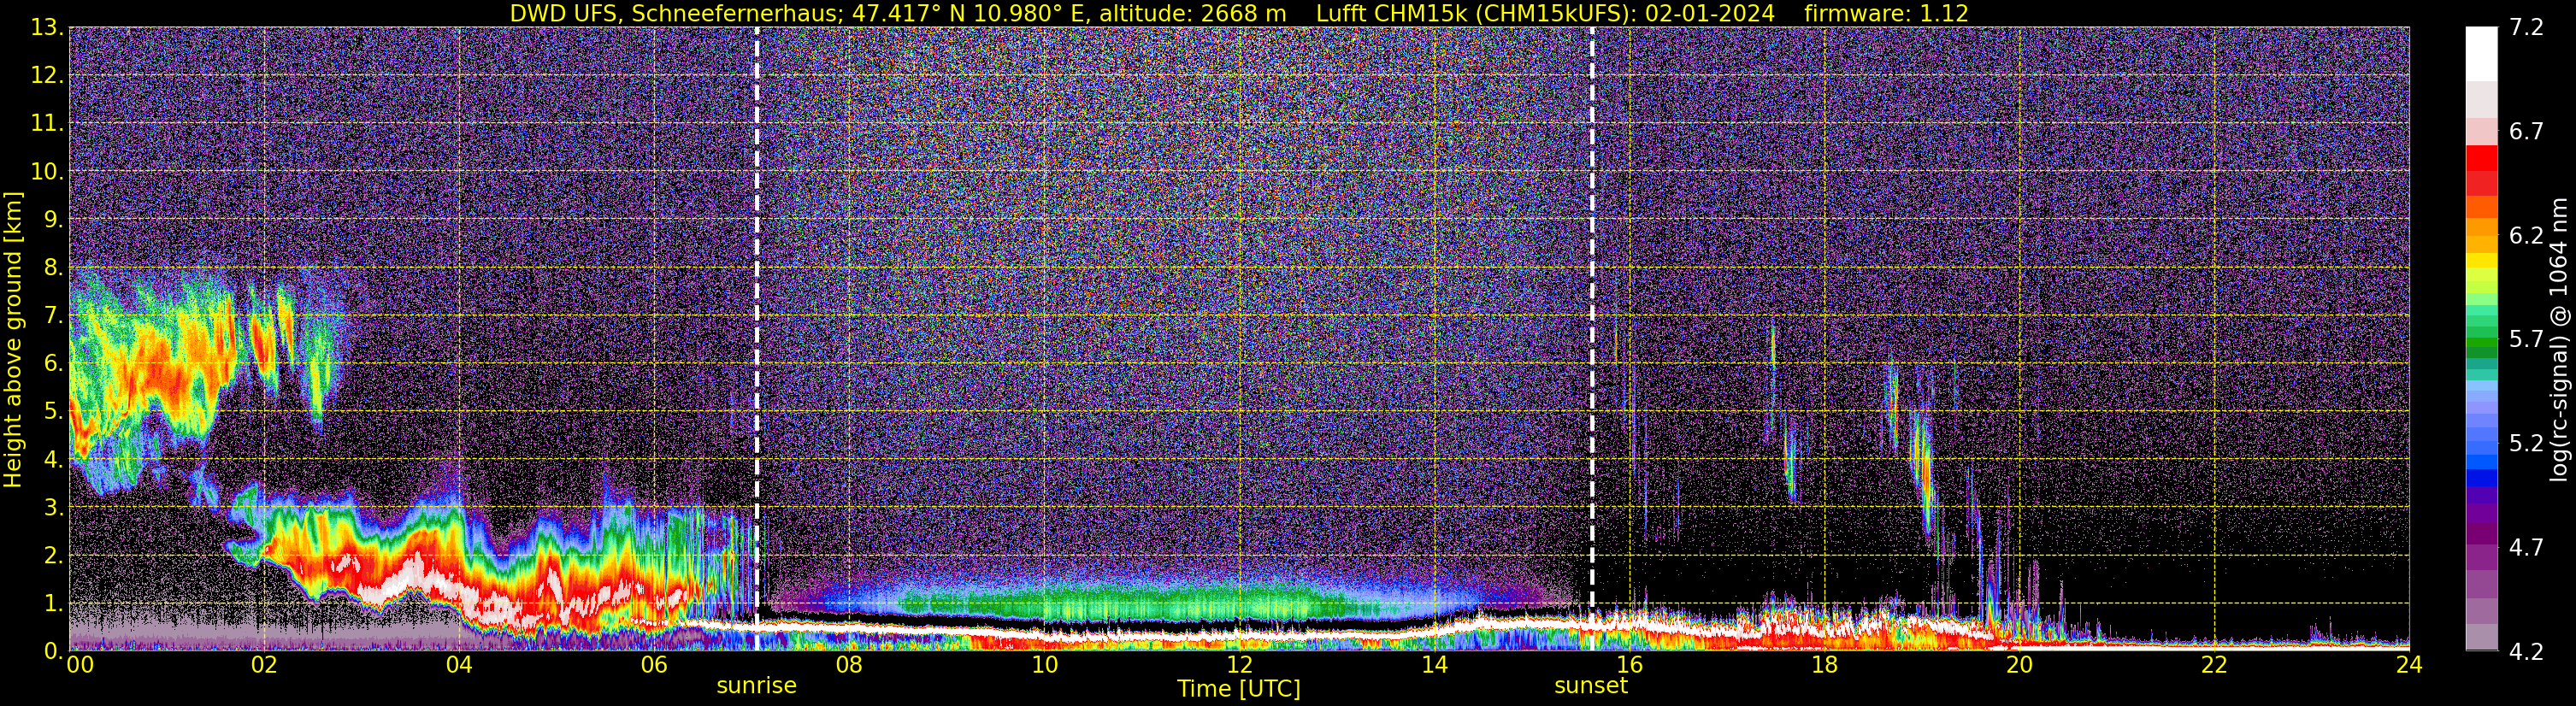Click the green band near 5.7 on colorbar

pyautogui.click(x=2481, y=346)
